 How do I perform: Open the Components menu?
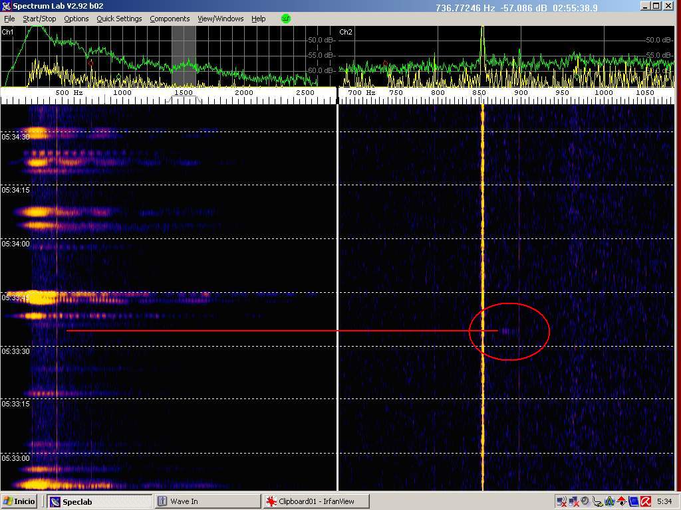pyautogui.click(x=170, y=19)
